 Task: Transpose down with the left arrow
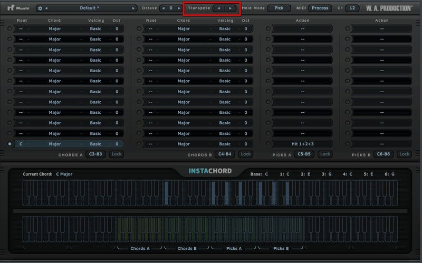(x=219, y=8)
